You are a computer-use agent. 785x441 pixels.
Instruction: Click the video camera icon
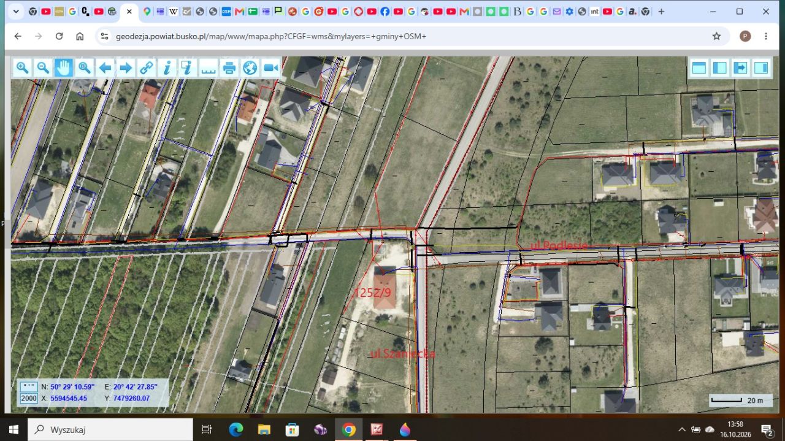[x=270, y=67]
